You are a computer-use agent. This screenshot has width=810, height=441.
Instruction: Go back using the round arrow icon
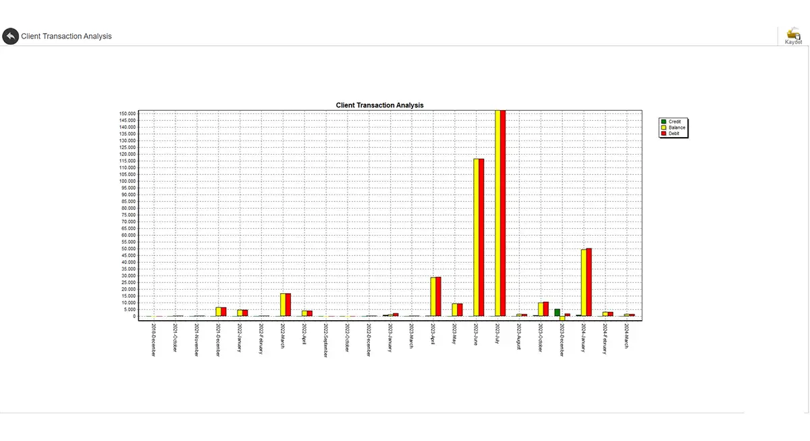pos(10,36)
